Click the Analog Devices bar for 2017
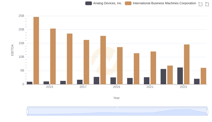The height and width of the screenshot is (122, 212). pyautogui.click(x=80, y=82)
